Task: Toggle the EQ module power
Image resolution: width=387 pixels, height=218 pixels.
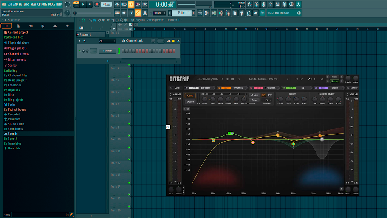Action: (x=283, y=88)
